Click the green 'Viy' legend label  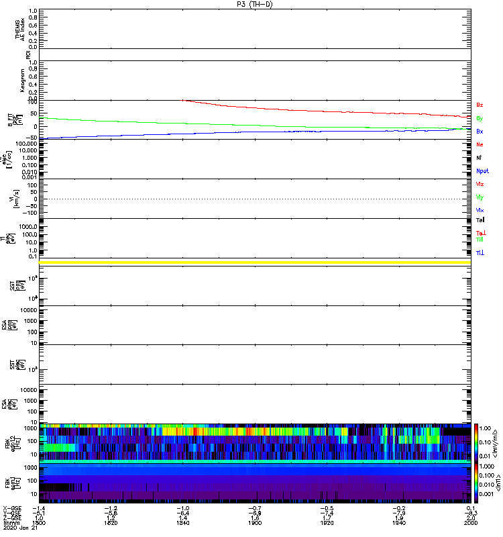[x=480, y=197]
